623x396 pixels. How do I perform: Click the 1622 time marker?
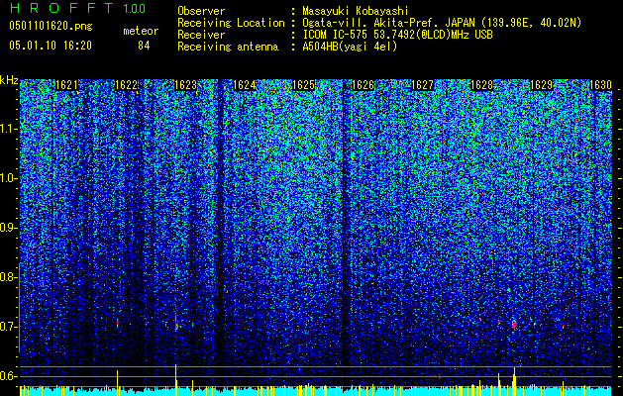126,85
